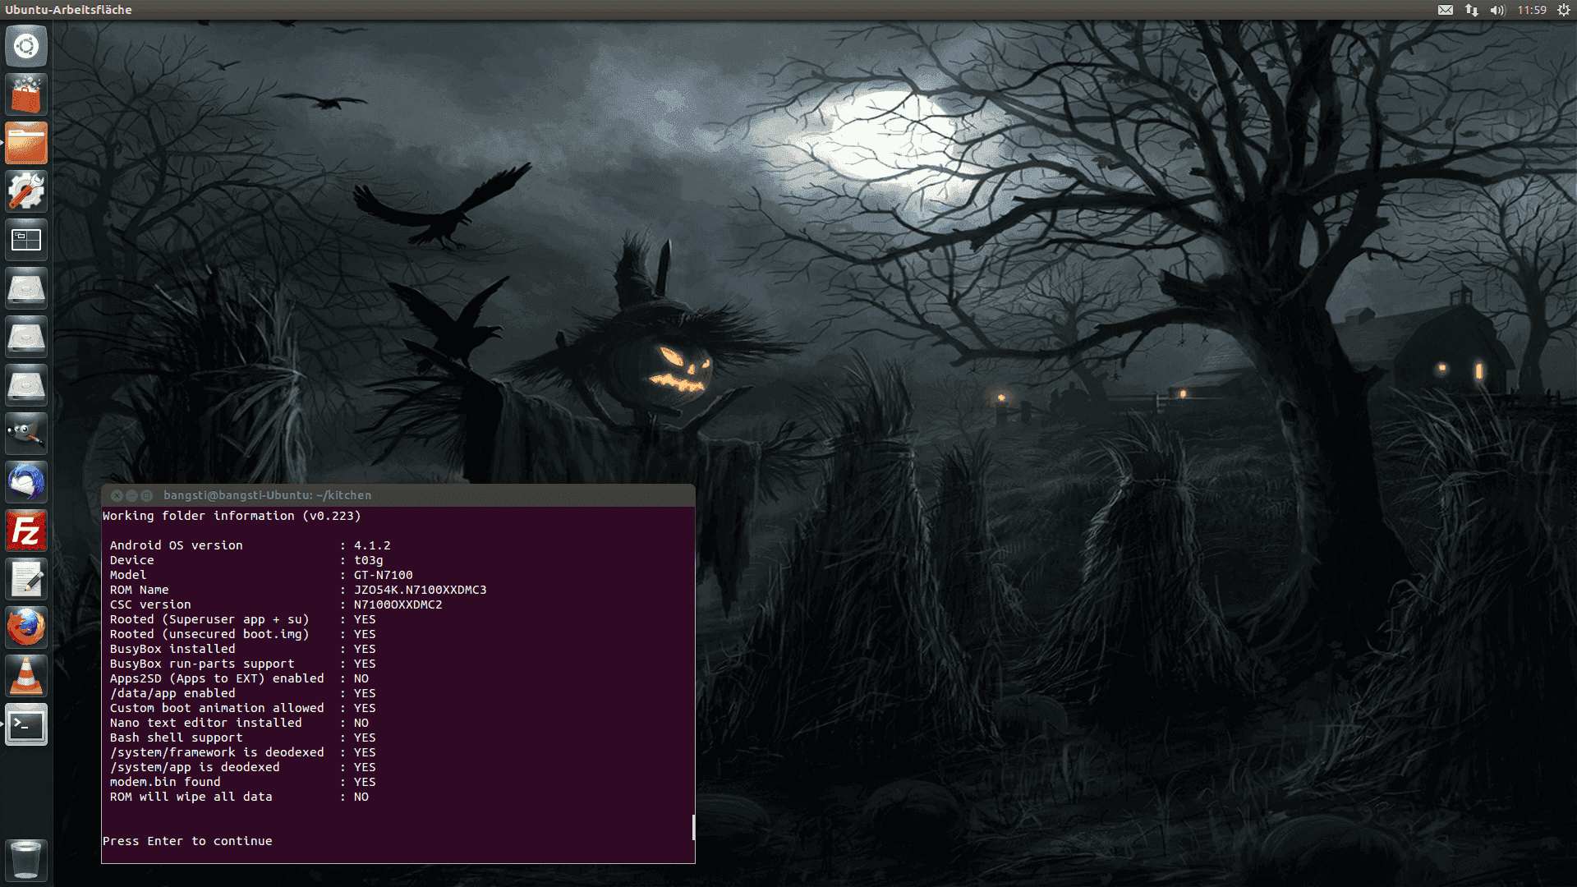
Task: Click 'Custom boot animation allowed' row
Action: [242, 708]
